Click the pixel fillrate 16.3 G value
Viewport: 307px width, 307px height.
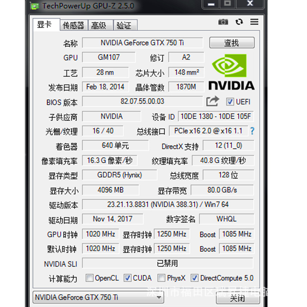pyautogui.click(x=110, y=160)
